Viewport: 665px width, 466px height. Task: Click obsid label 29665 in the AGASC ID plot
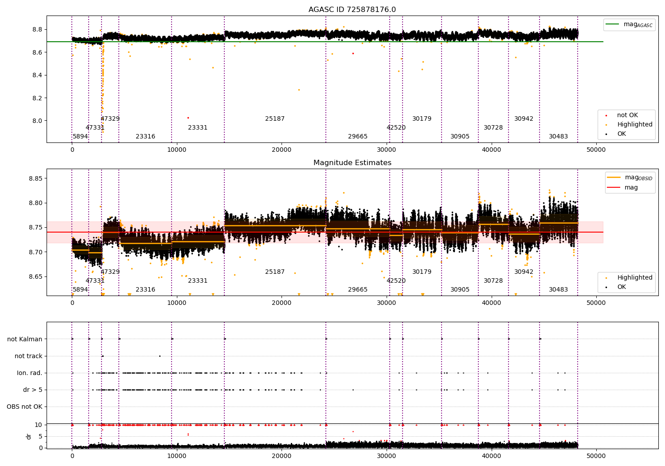(x=358, y=137)
